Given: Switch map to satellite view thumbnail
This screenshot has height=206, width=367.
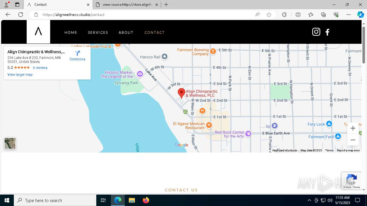Looking at the screenshot, I should (10, 143).
